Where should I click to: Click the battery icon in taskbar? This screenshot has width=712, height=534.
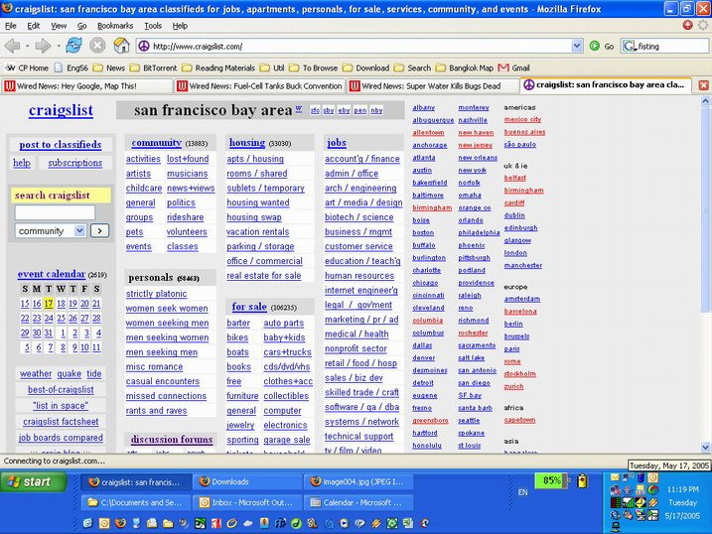click(582, 481)
